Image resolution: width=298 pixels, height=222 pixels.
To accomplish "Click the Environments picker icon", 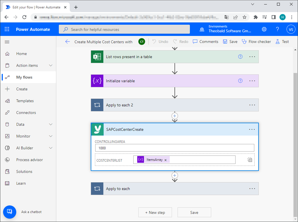I will point(202,29).
